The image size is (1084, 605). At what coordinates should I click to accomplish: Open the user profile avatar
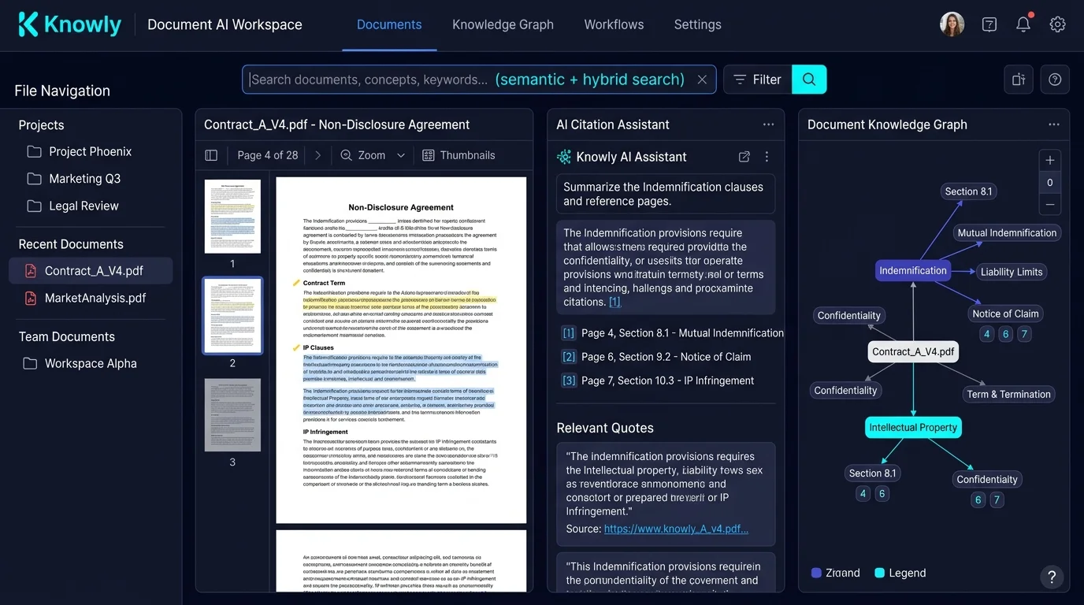(952, 24)
